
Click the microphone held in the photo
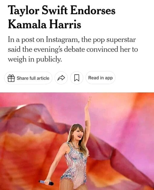(x=46, y=183)
